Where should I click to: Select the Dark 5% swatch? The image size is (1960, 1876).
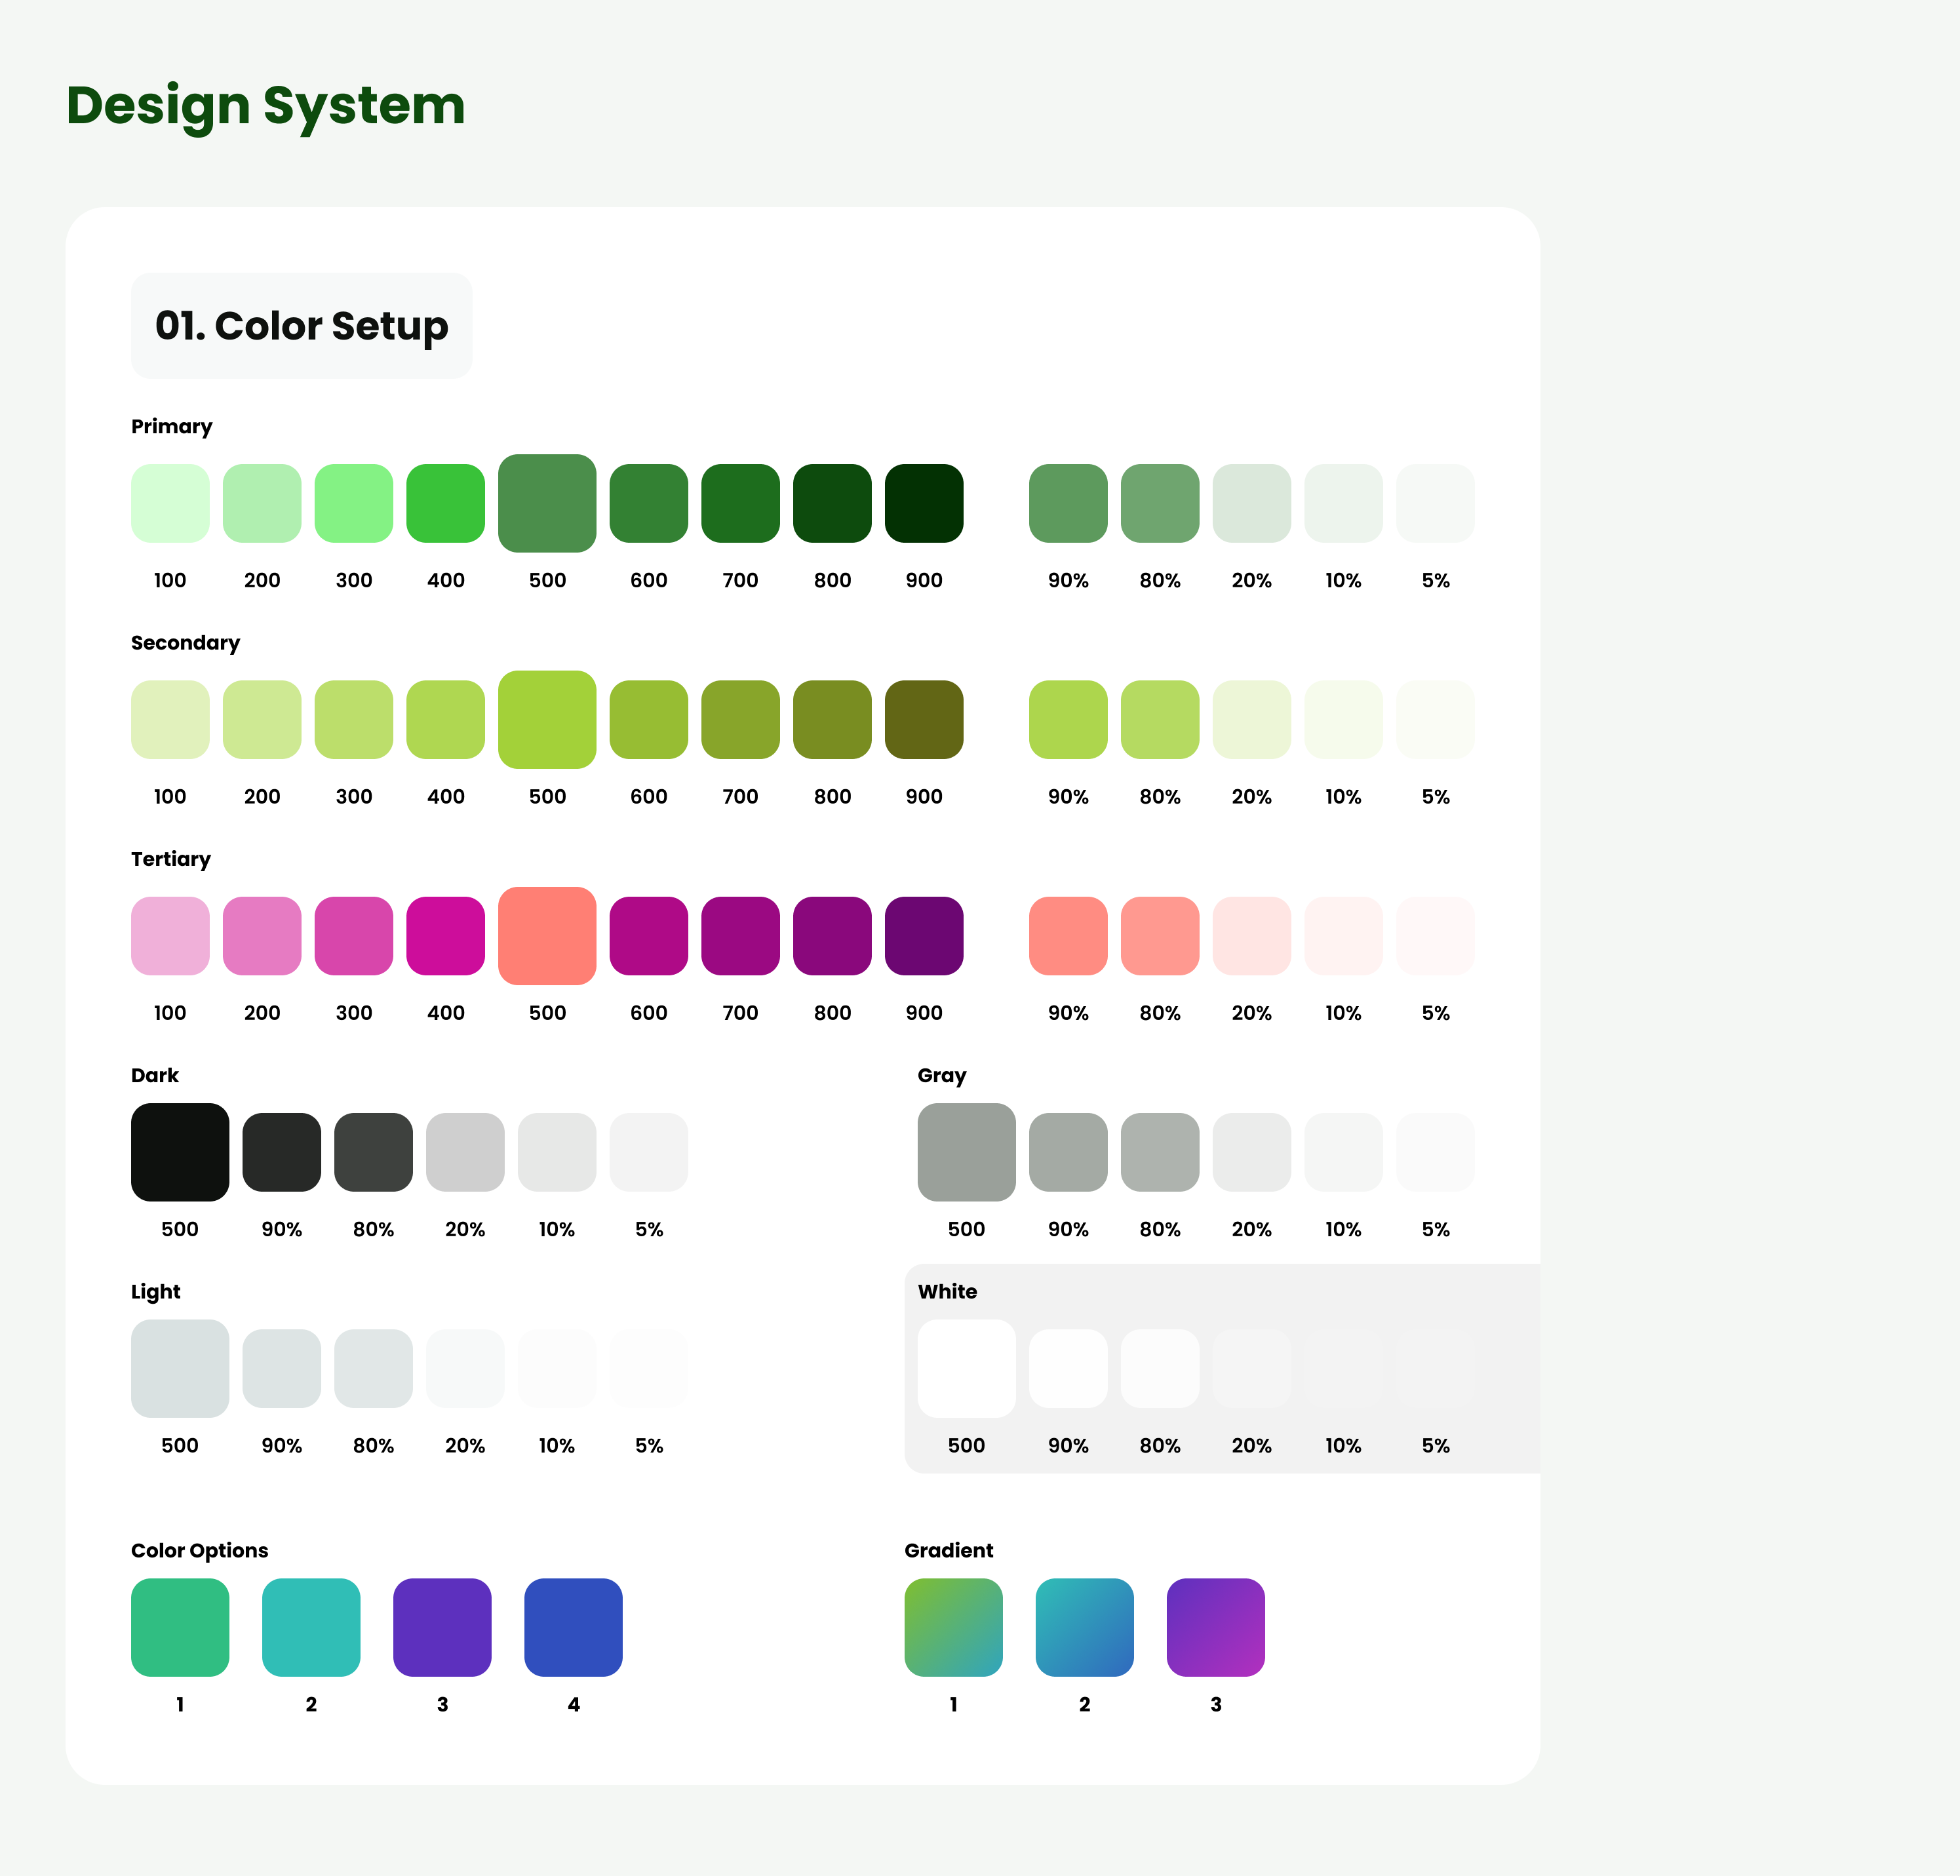pyautogui.click(x=649, y=1152)
